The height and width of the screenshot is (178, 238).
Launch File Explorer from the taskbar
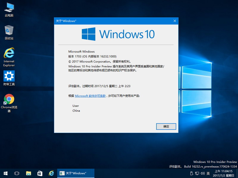coord(28,173)
